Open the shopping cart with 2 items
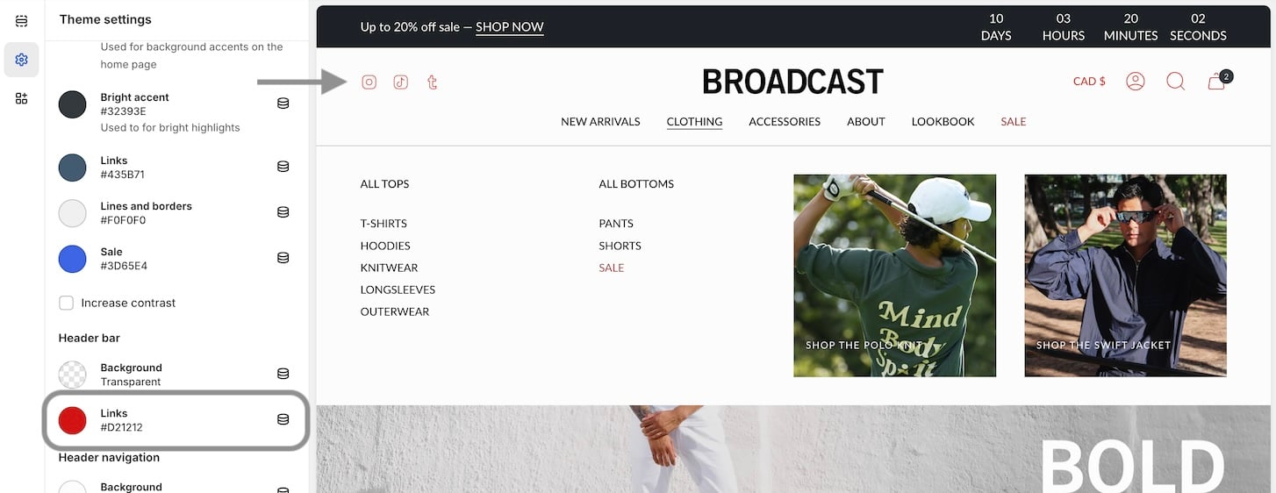The height and width of the screenshot is (493, 1276). click(x=1219, y=80)
